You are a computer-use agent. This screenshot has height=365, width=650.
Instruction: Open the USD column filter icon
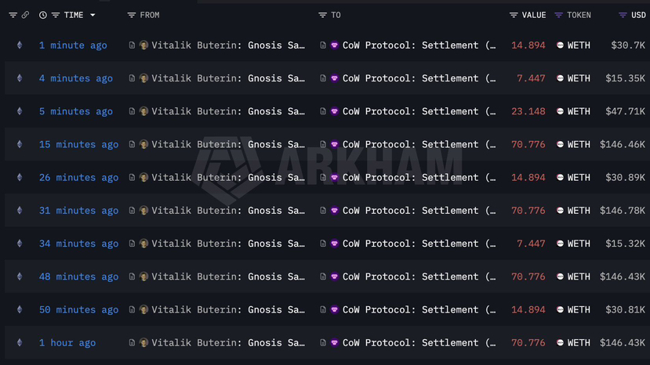[623, 15]
